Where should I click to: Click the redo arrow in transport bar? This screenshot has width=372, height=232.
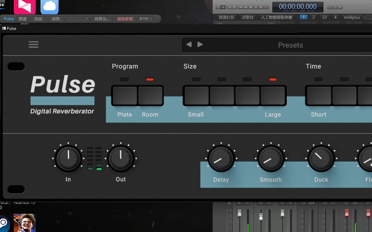coord(234,7)
